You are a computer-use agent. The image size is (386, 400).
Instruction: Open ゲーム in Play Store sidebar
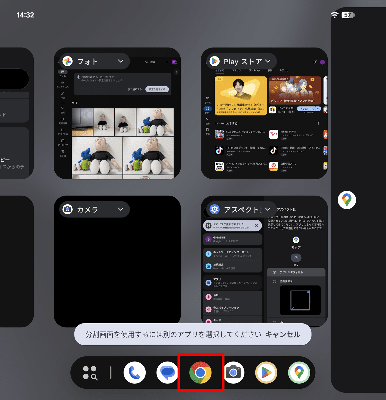pyautogui.click(x=207, y=100)
